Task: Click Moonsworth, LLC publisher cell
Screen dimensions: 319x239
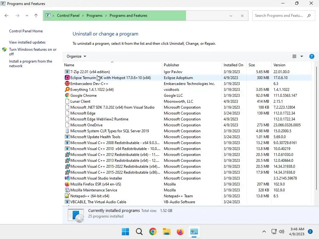Action: (x=179, y=101)
